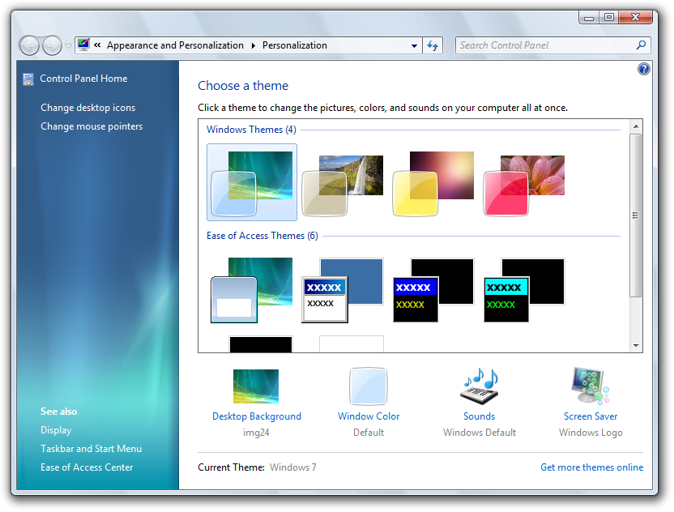
Task: Open Control Panel Home
Action: (83, 79)
